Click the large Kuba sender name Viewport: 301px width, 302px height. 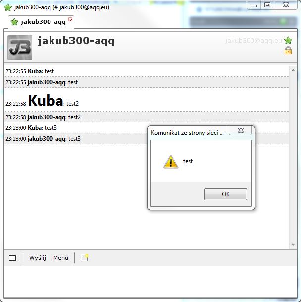[46, 100]
